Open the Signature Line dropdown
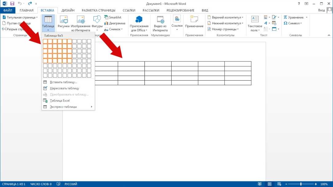The width and height of the screenshot is (333, 187). tap(278, 18)
